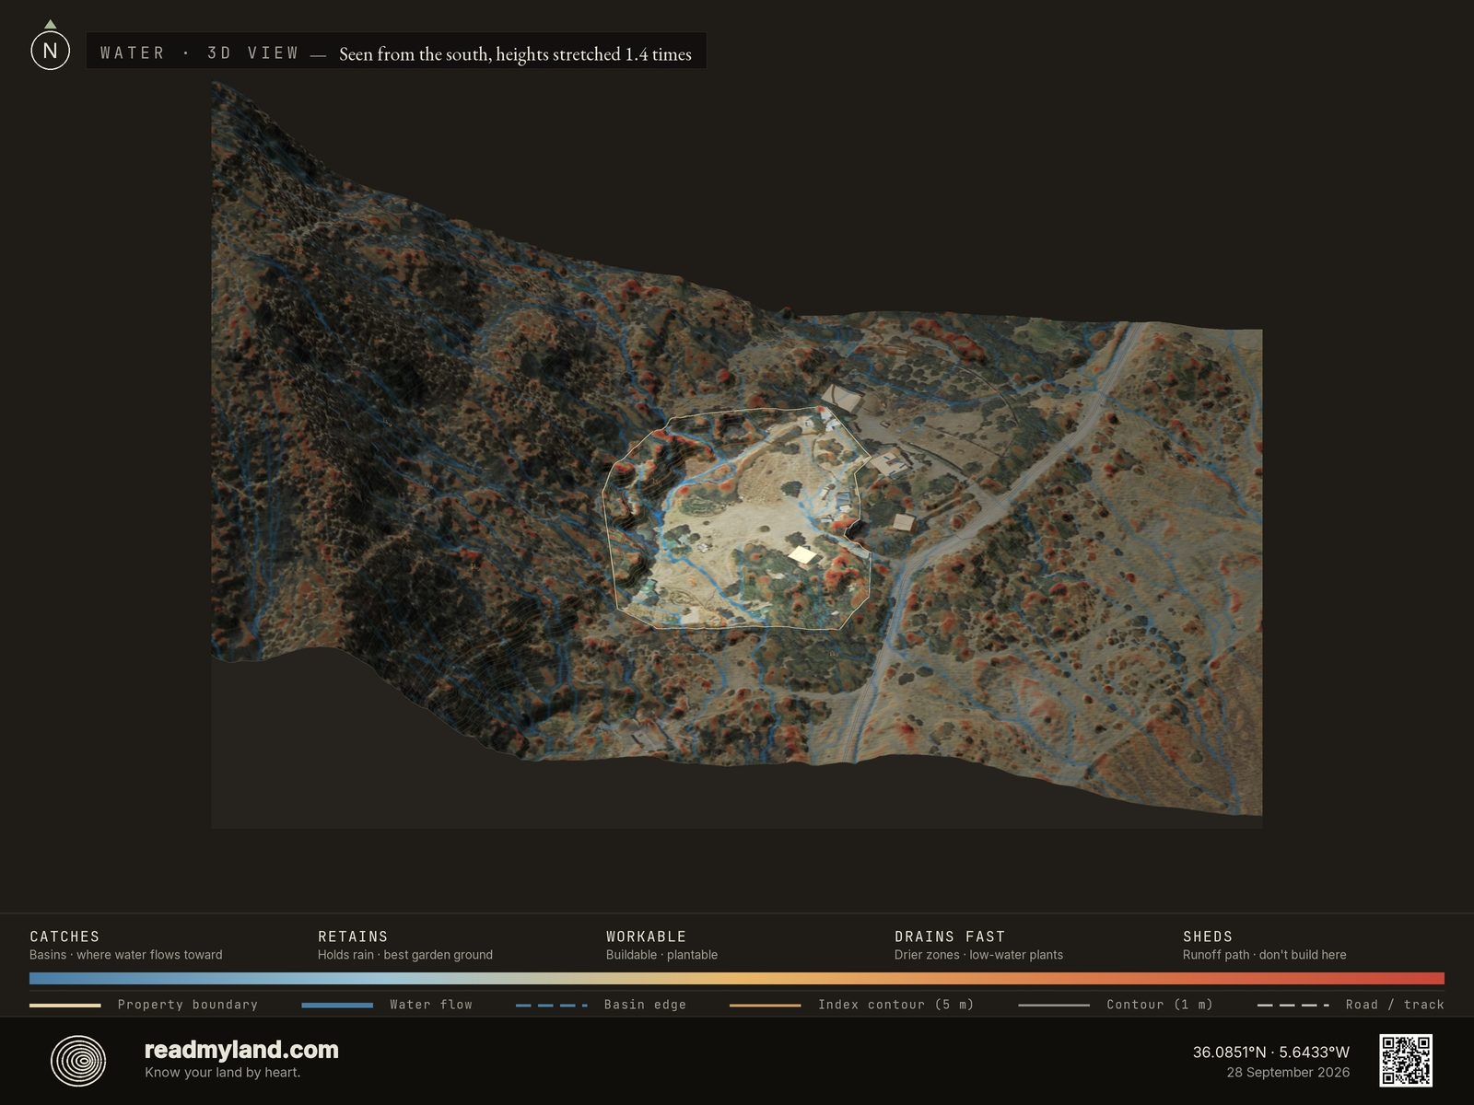This screenshot has width=1474, height=1105.
Task: Click the concentric rings readmyland logo
Action: 78,1061
